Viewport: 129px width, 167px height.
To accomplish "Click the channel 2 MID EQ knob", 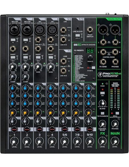I will tap(25, 96).
